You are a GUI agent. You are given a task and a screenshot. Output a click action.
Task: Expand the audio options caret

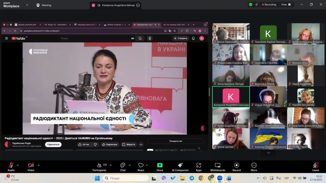click(x=18, y=165)
